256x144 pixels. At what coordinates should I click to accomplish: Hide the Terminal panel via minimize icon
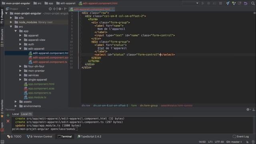(x=254, y=110)
